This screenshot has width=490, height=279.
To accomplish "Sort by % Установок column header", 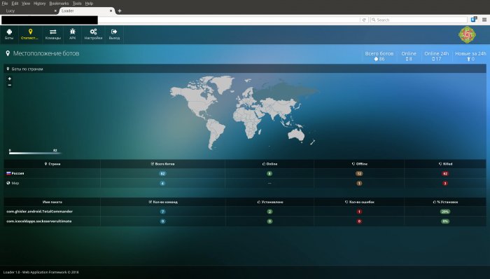I will click(445, 202).
